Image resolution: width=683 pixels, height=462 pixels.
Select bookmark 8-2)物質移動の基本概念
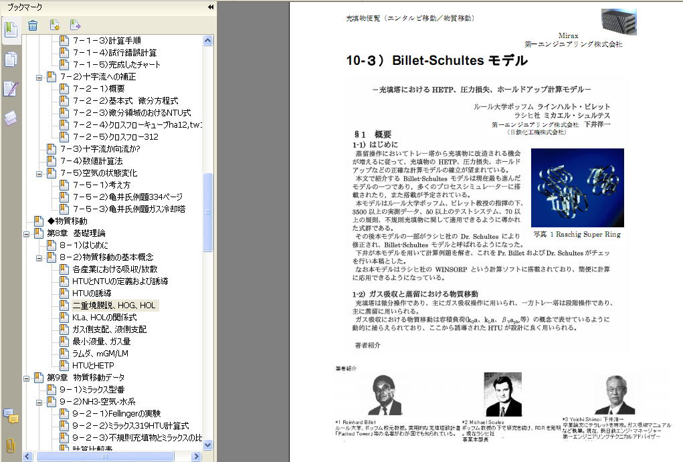coord(107,257)
